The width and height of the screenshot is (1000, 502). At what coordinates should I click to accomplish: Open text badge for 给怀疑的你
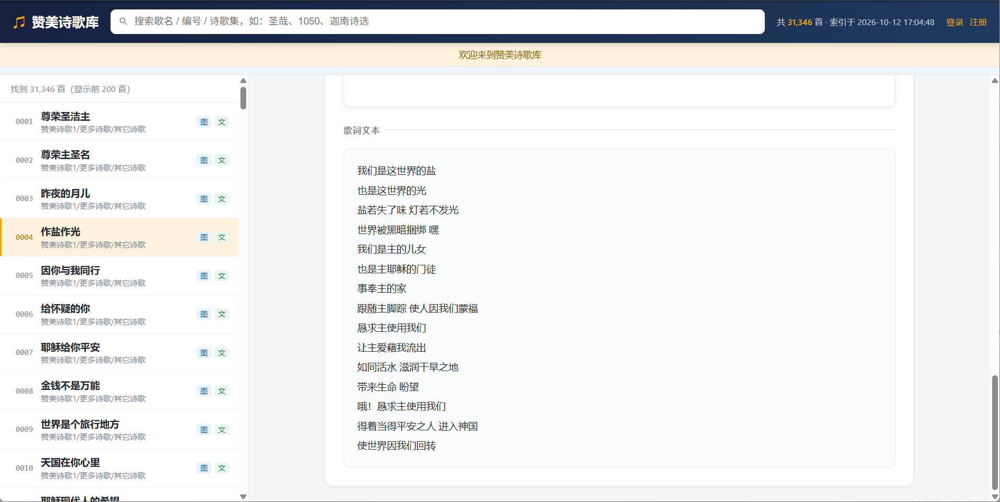(x=222, y=314)
